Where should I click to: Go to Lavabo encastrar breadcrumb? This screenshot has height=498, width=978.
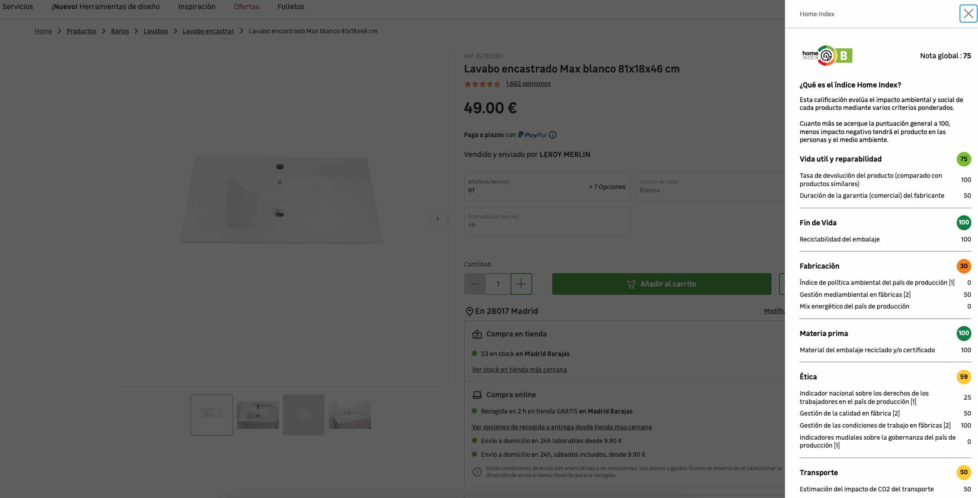tap(208, 31)
